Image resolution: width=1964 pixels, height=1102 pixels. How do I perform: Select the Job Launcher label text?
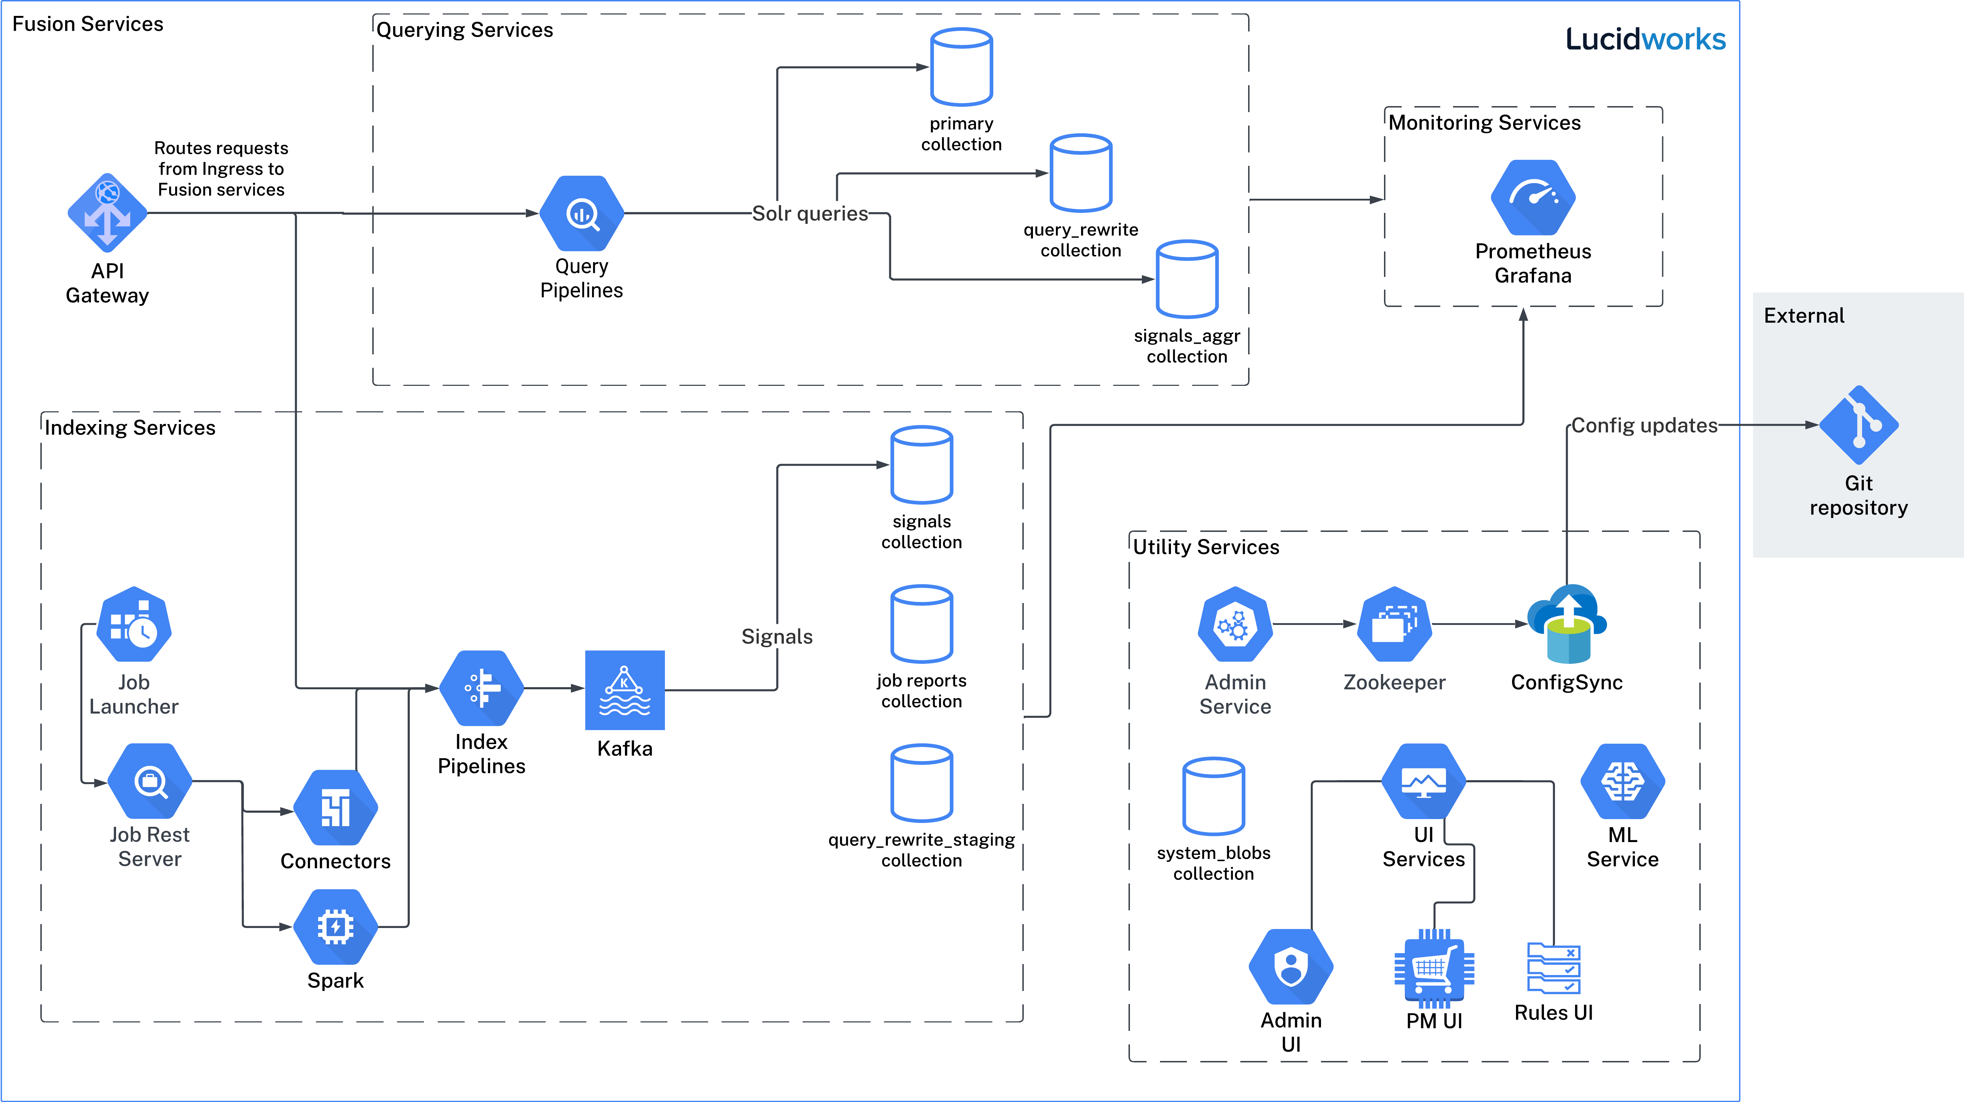tap(134, 694)
